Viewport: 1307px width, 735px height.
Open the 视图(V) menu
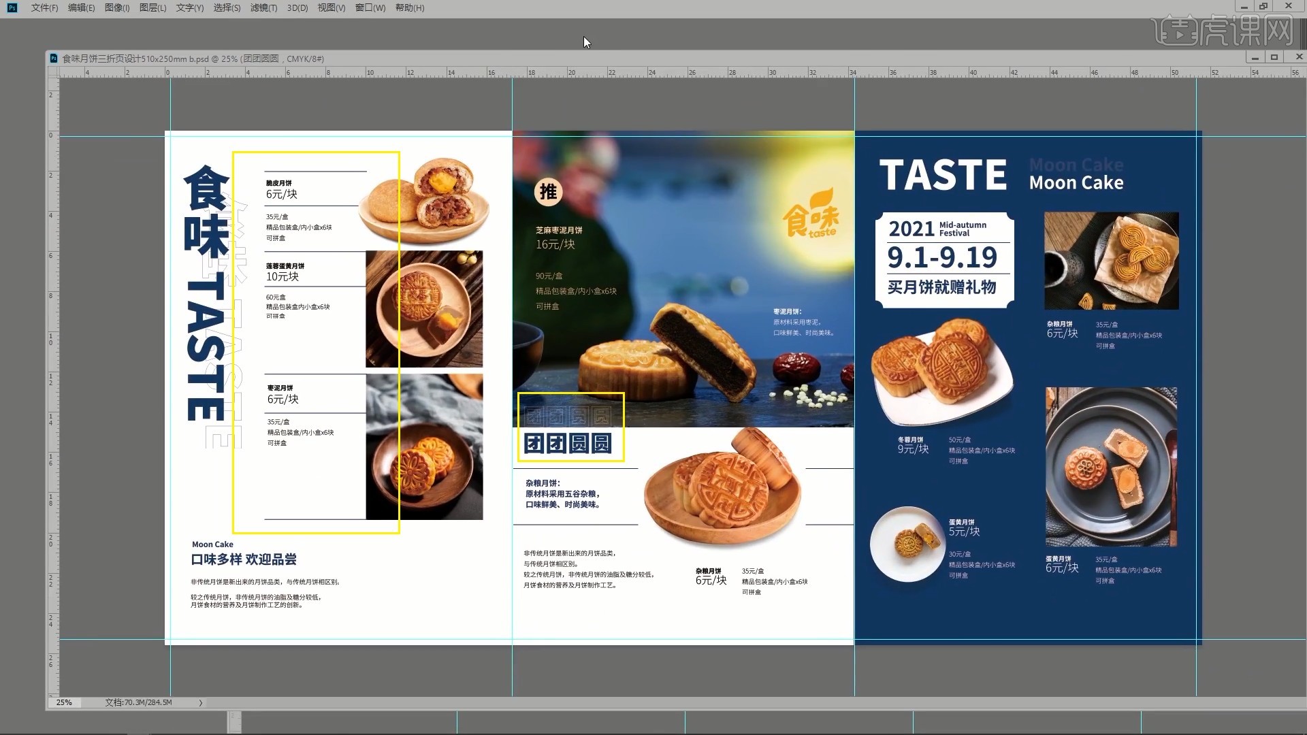coord(331,7)
